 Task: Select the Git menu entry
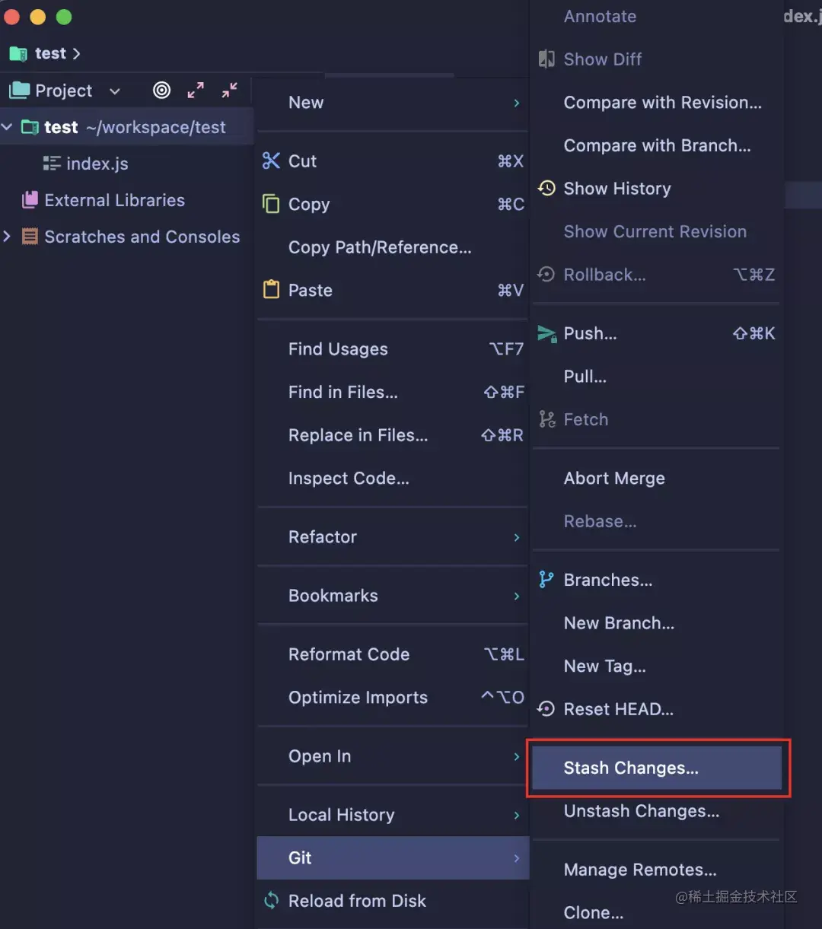pos(393,857)
